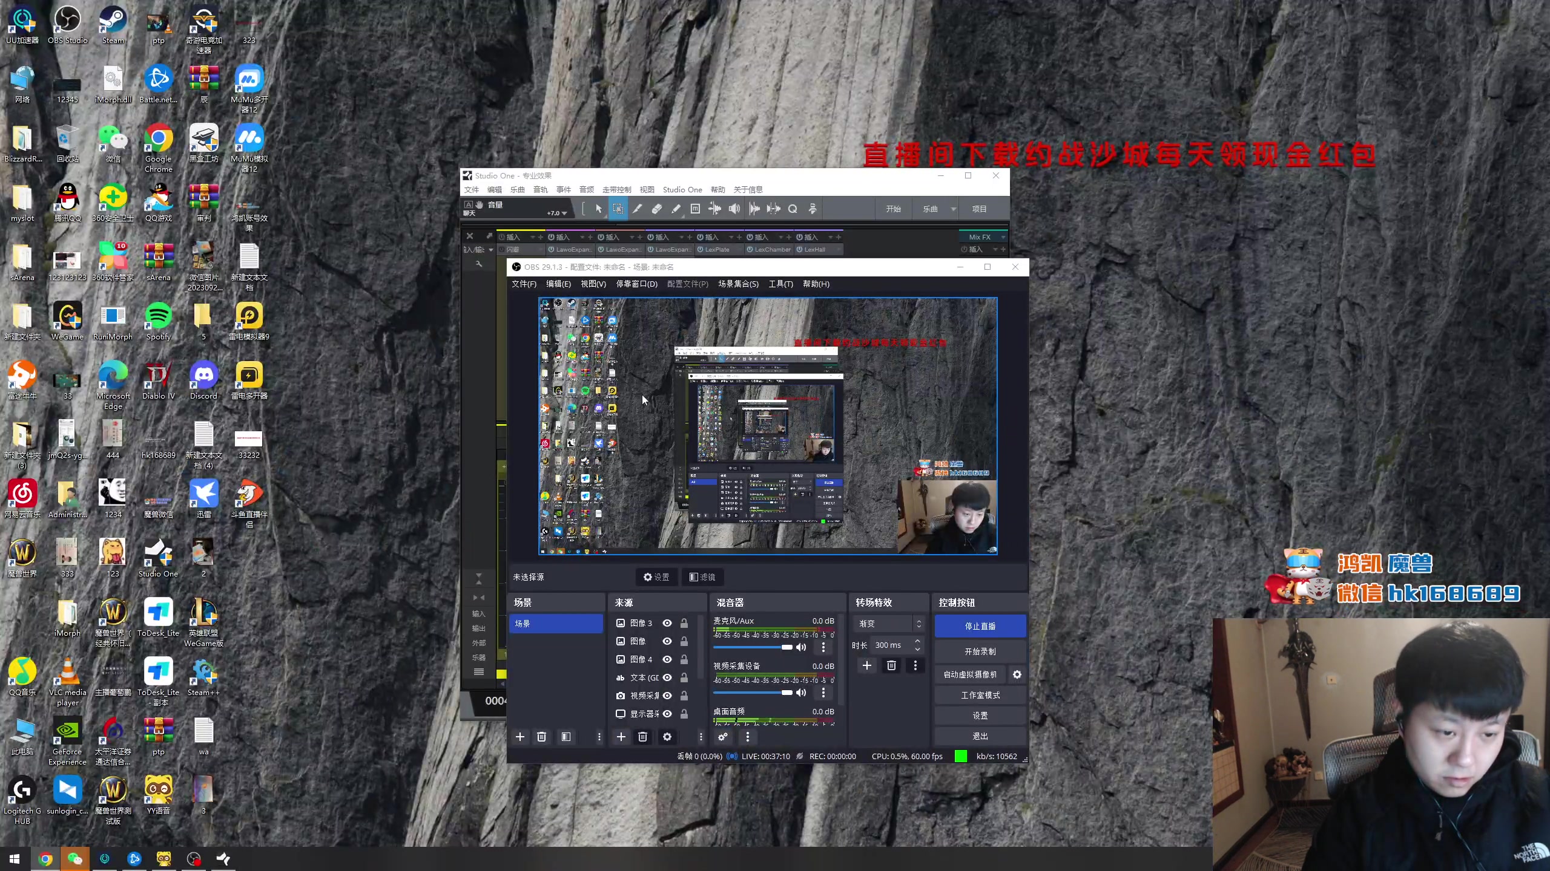Viewport: 1550px width, 871px height.
Task: Open the 渐变 transition dropdown
Action: point(889,624)
